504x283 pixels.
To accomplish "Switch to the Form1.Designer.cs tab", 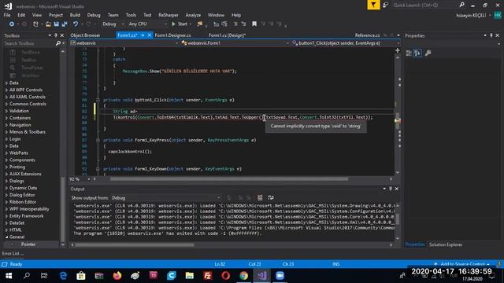I will coord(172,35).
